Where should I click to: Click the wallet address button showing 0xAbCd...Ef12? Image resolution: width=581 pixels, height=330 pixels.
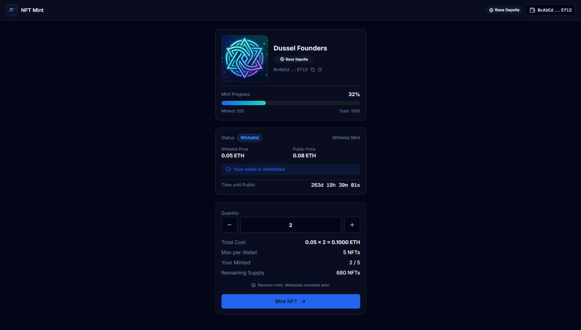550,10
